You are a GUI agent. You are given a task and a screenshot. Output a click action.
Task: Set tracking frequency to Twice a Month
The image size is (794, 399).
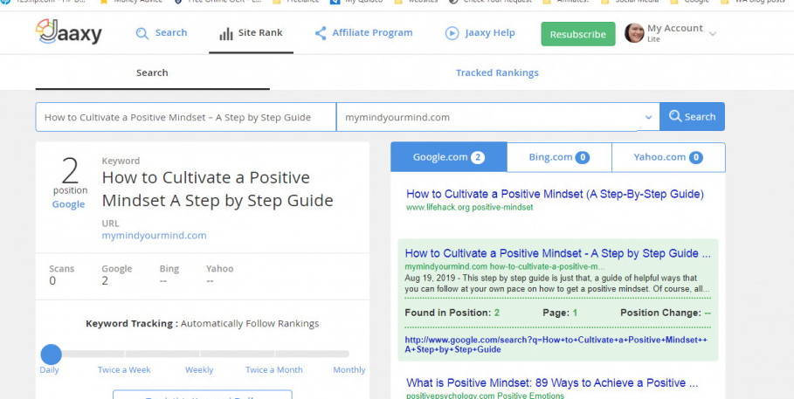[274, 369]
